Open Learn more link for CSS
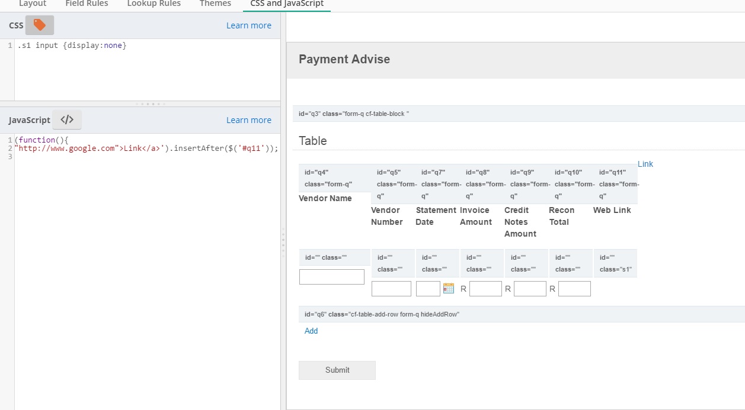The image size is (745, 410). click(x=248, y=25)
